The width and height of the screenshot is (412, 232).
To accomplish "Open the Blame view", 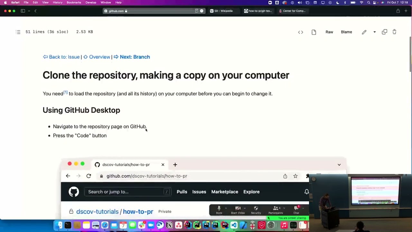I will [x=346, y=32].
